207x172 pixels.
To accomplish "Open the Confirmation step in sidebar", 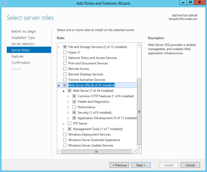I will click(21, 63).
